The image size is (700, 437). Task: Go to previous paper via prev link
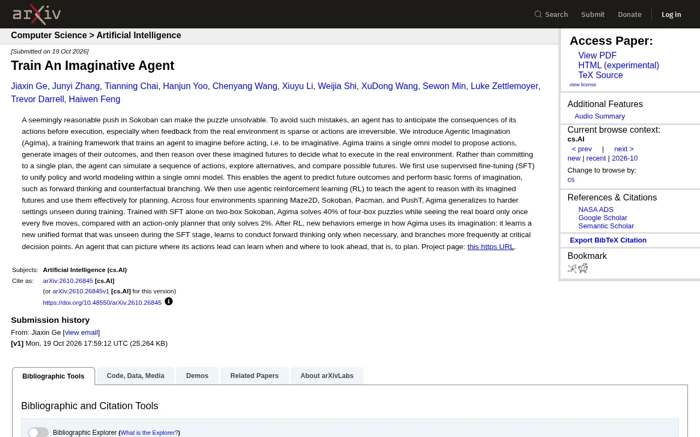point(582,149)
